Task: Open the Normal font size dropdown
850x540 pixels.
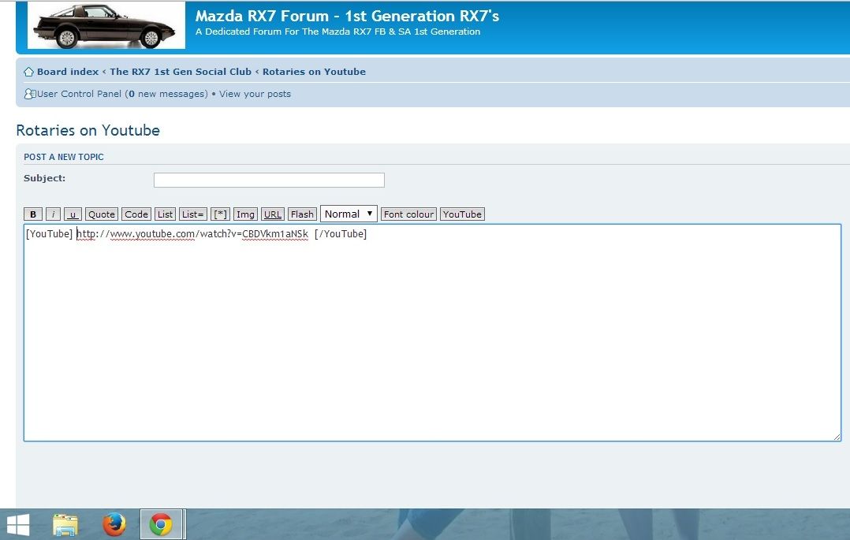Action: [349, 214]
